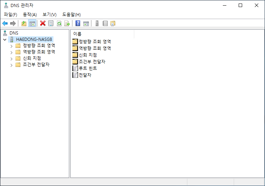Click the 전달자 document icon
Screen dimensions: 265x186
coord(75,75)
